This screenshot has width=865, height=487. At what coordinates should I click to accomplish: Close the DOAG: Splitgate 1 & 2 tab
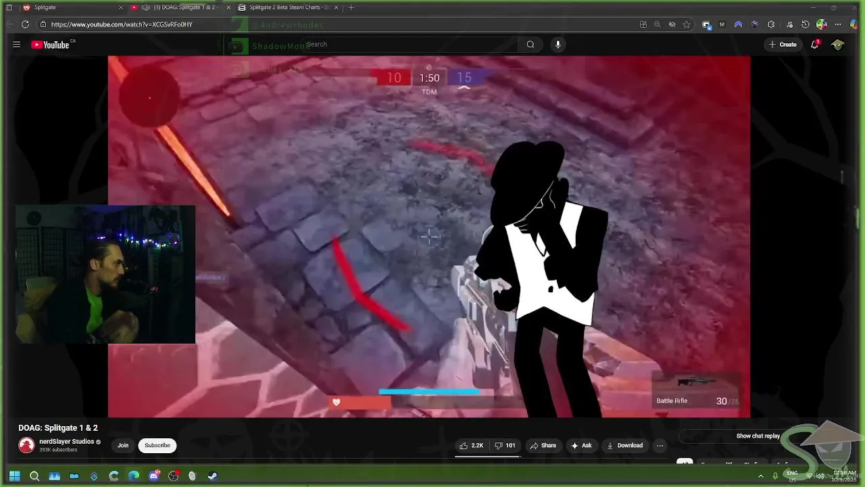coord(228,7)
